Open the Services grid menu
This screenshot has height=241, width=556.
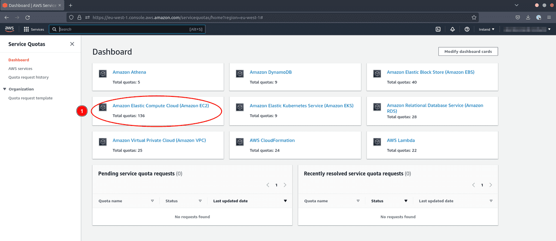pos(34,29)
